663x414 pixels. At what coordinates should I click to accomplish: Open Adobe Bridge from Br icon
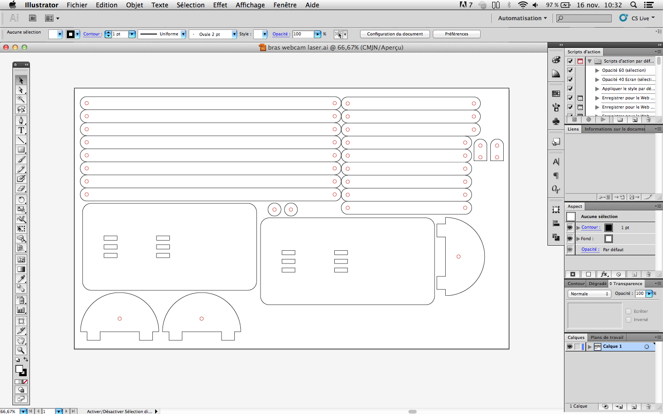pos(33,18)
